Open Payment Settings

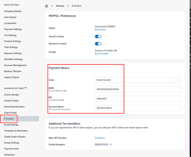click(x=13, y=29)
